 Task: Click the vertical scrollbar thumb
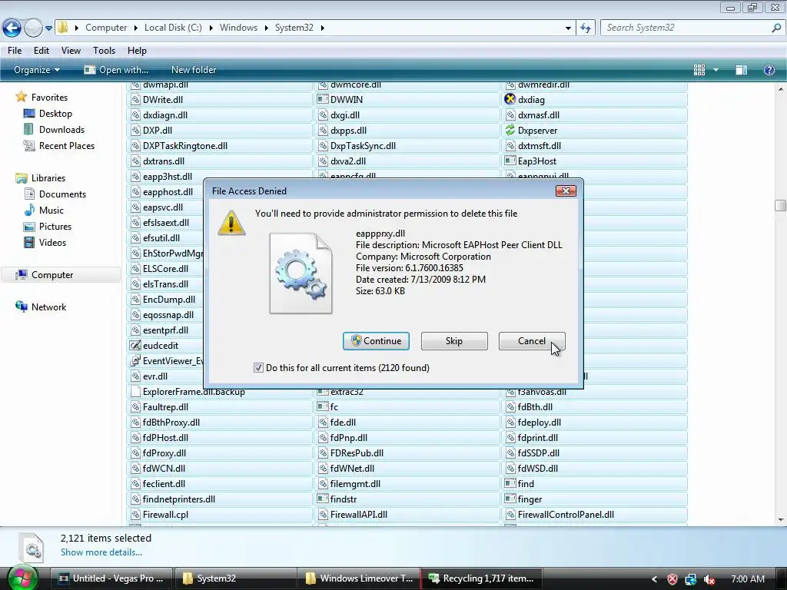pyautogui.click(x=780, y=205)
